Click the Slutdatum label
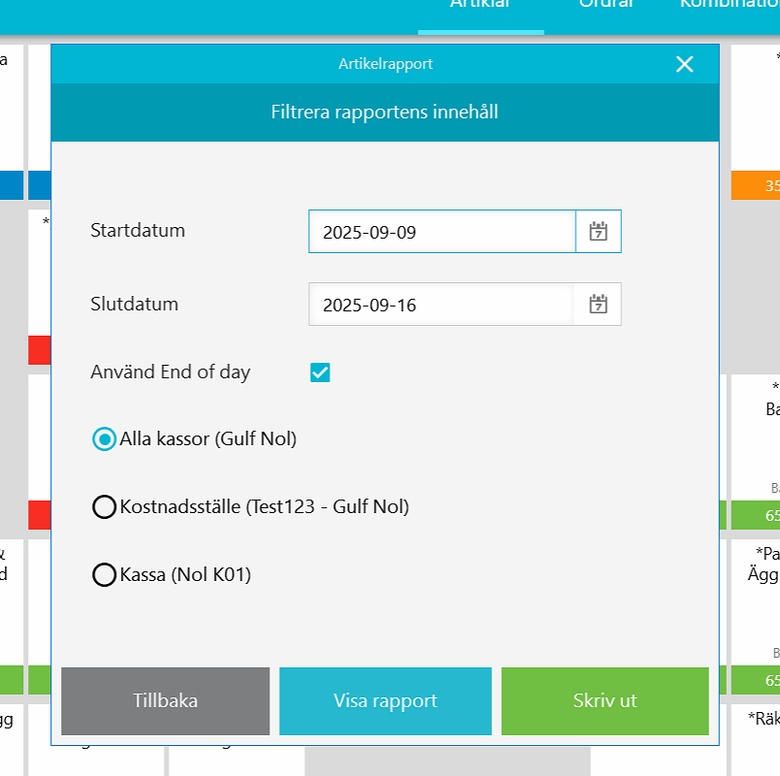 point(135,304)
